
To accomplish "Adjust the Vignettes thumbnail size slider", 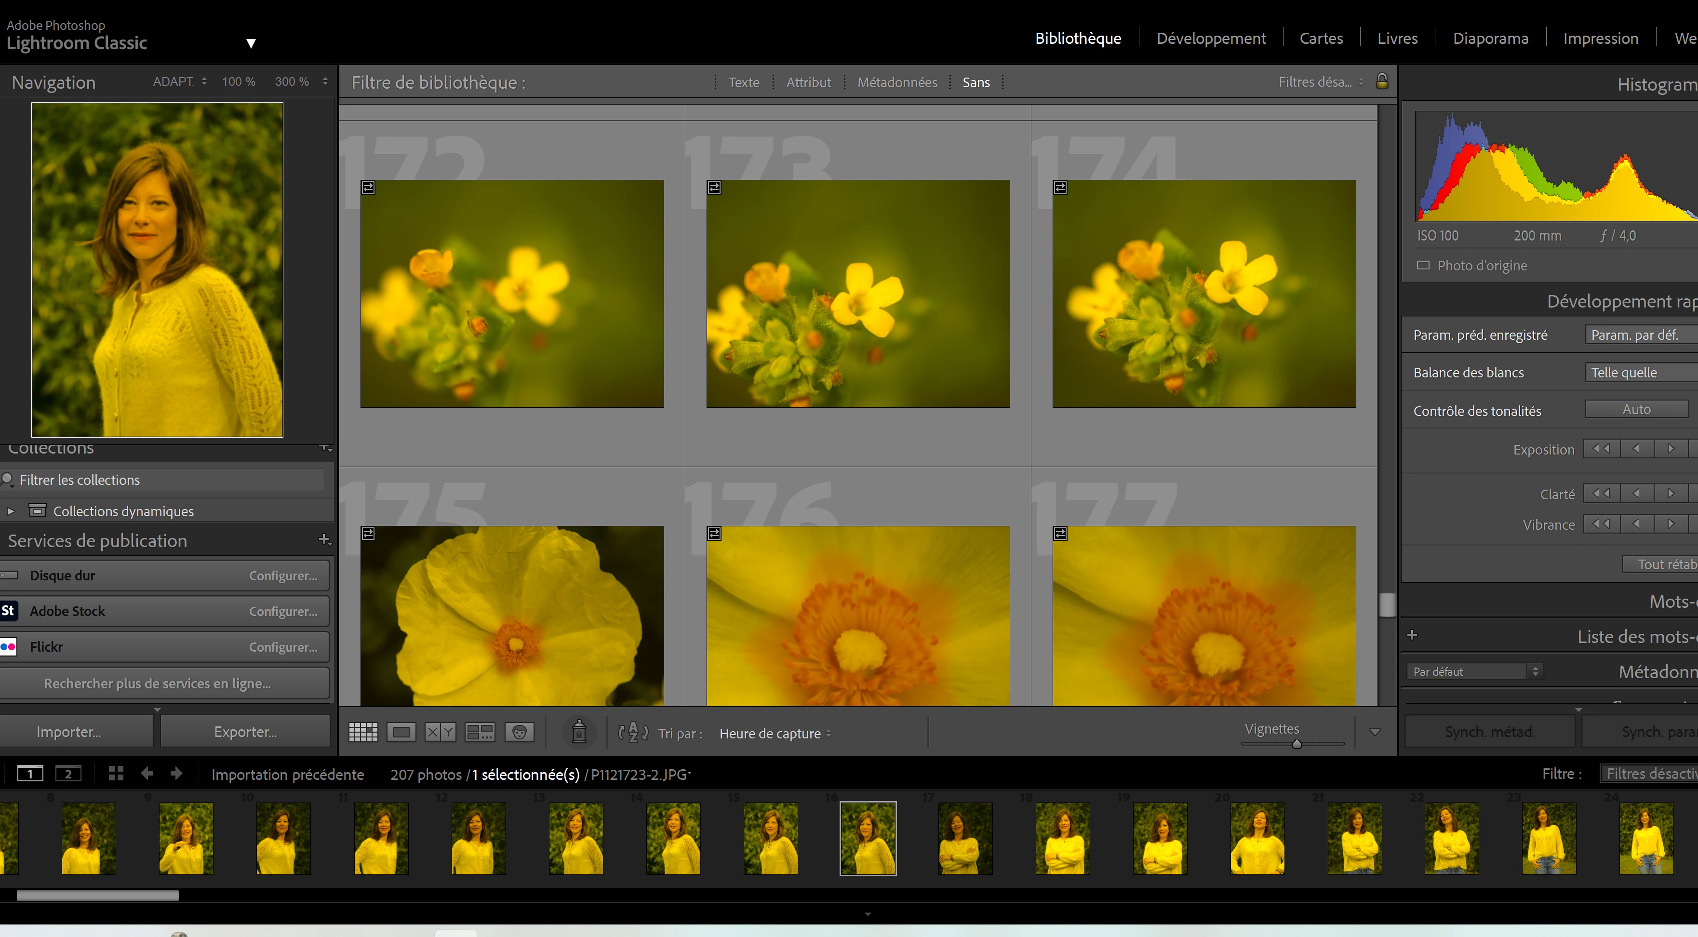I will click(x=1297, y=744).
